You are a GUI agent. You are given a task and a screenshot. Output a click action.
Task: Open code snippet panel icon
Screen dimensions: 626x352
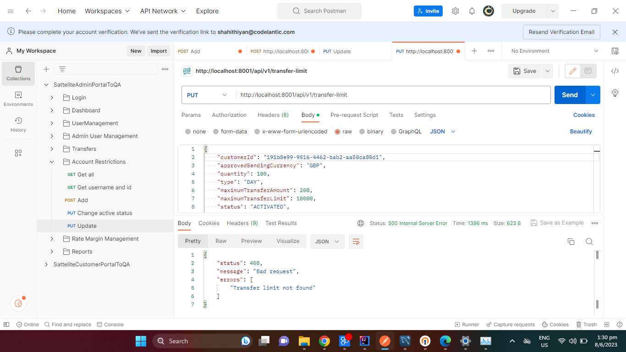[x=615, y=71]
